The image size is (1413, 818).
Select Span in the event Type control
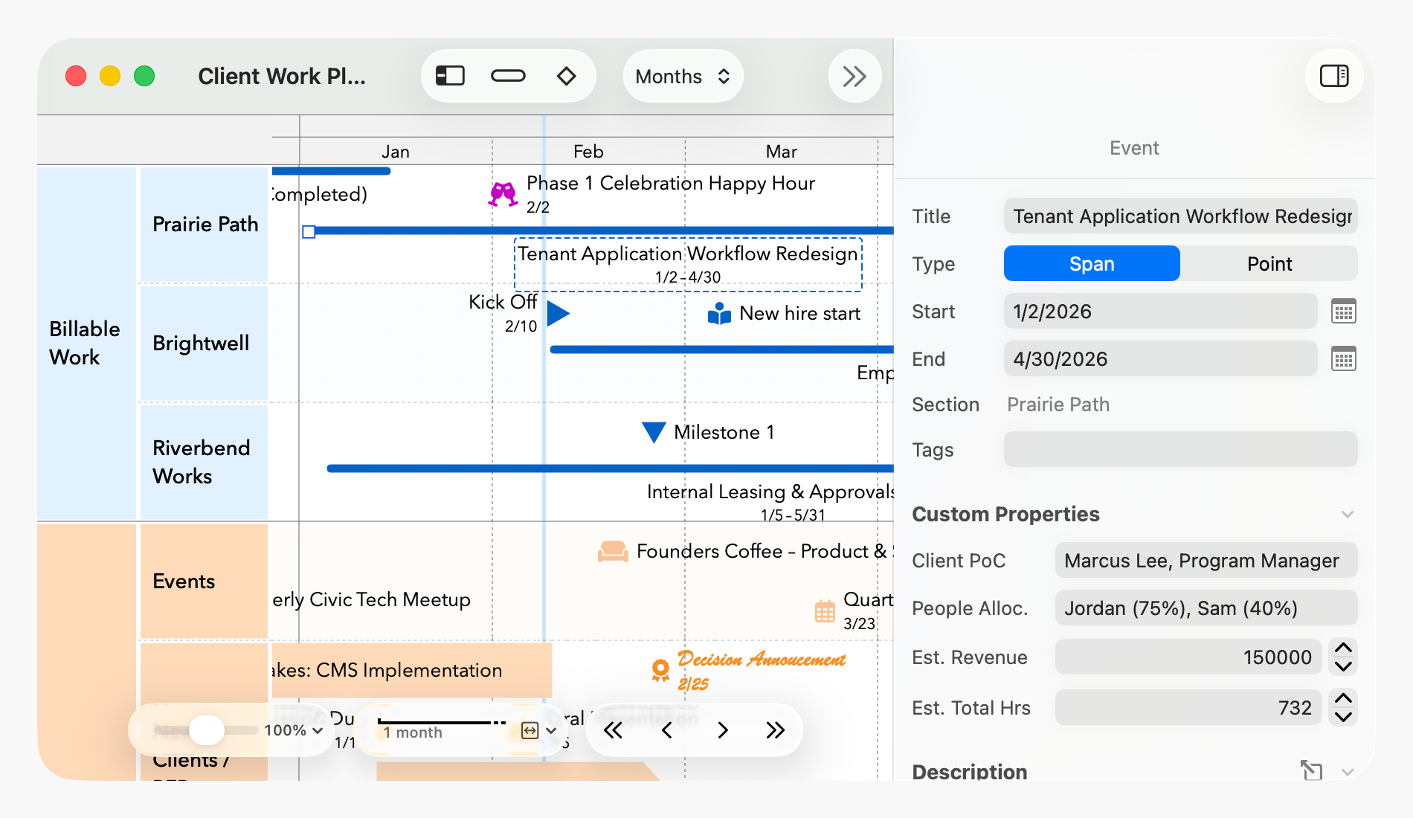click(x=1091, y=263)
